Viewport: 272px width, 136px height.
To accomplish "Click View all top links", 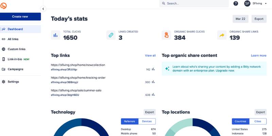I will 150,55.
